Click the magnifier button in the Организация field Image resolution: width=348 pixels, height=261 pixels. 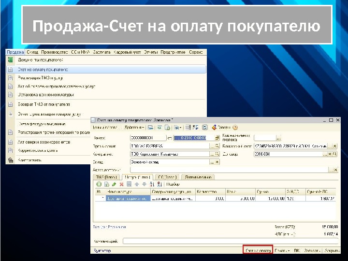(x=217, y=146)
